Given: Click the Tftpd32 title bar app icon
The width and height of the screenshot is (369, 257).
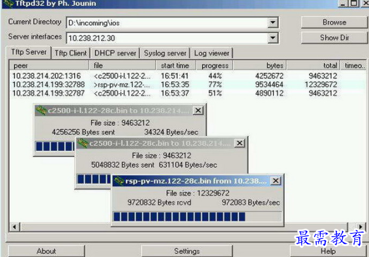Looking at the screenshot, I should (x=8, y=3).
